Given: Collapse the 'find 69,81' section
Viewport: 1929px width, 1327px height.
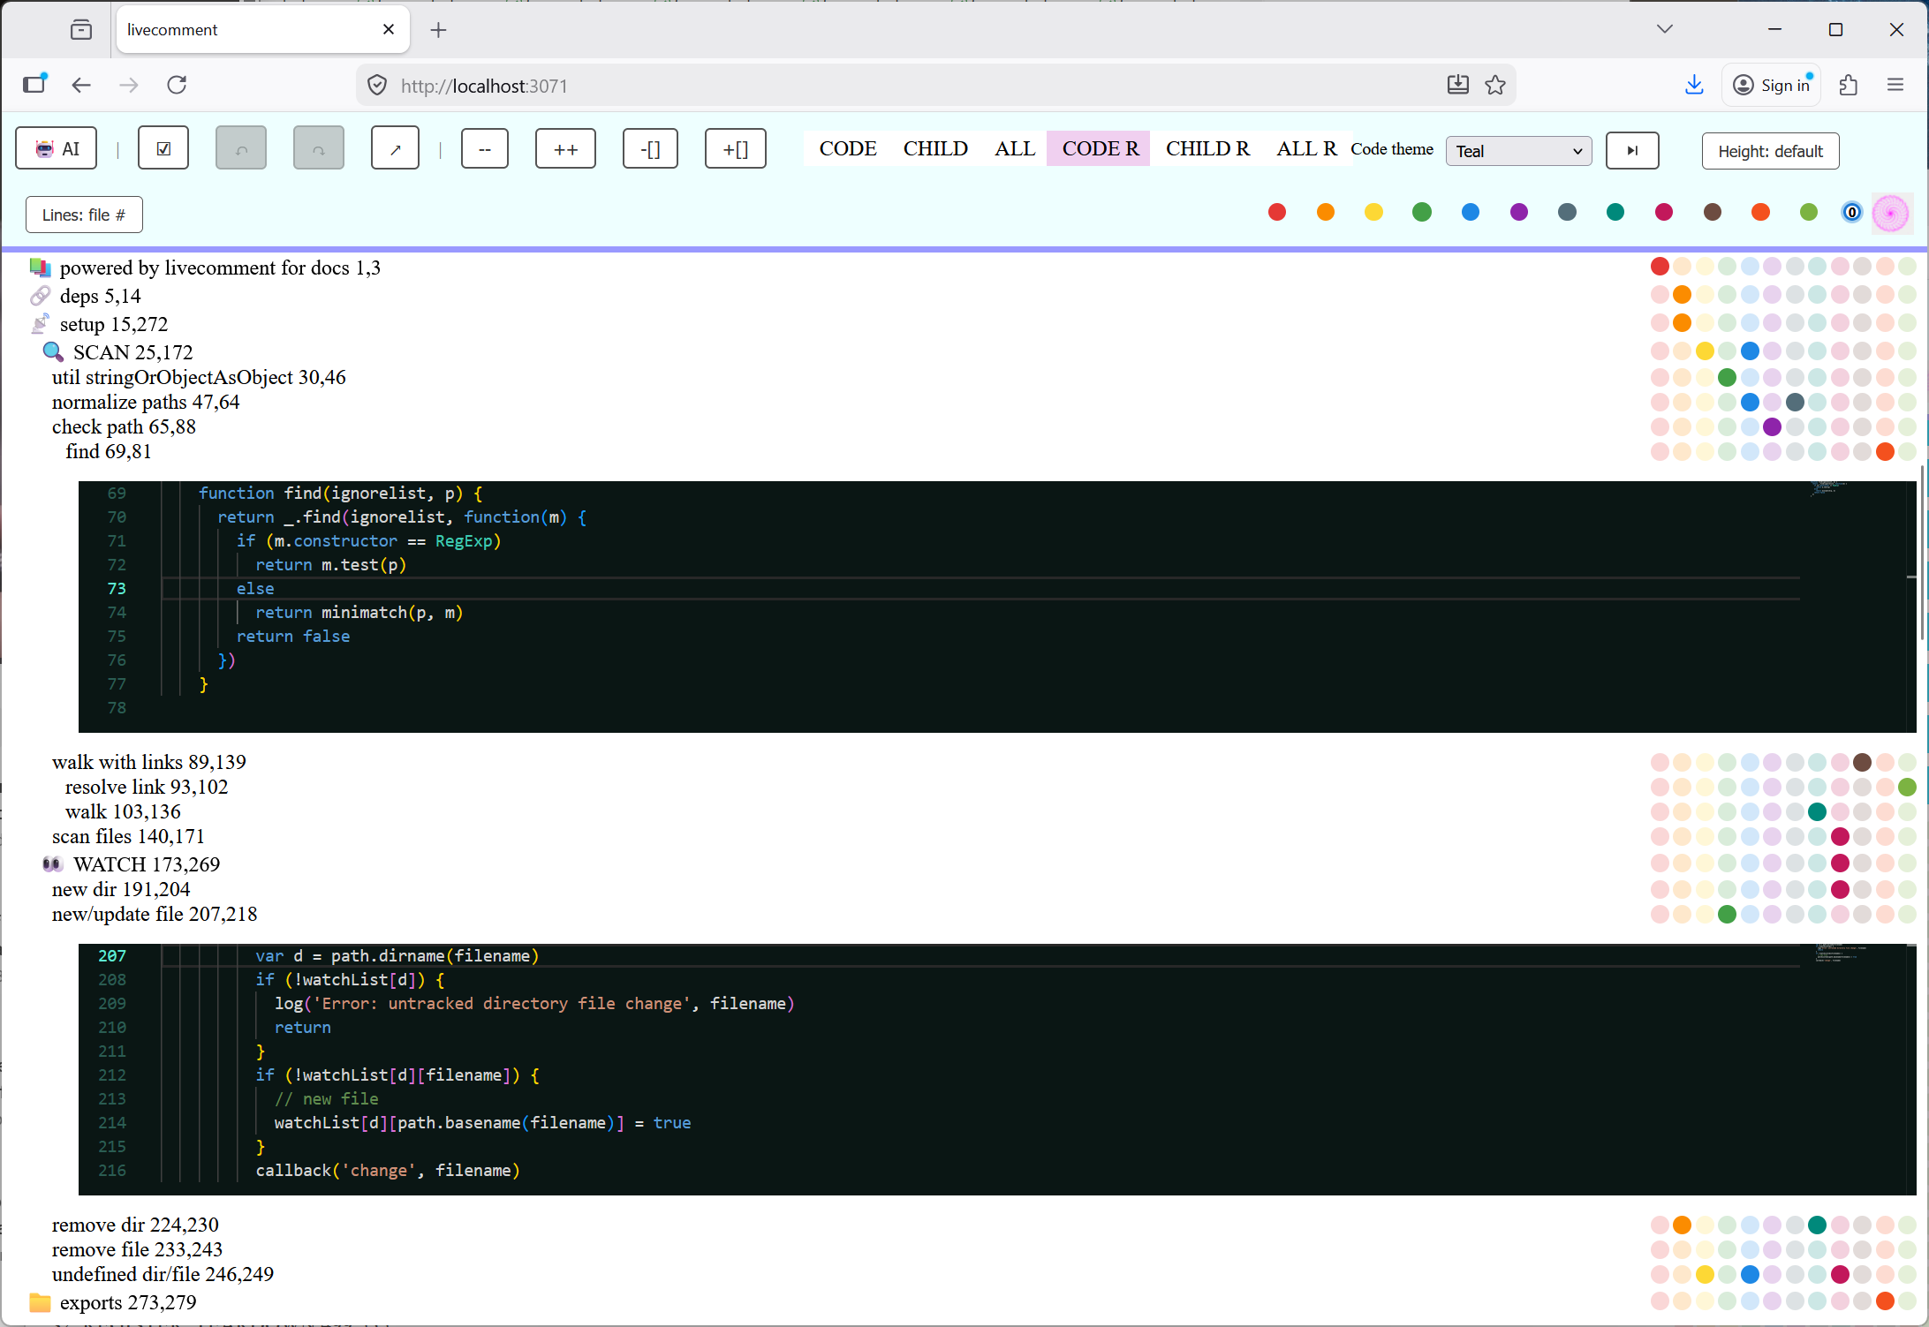Looking at the screenshot, I should coord(109,451).
